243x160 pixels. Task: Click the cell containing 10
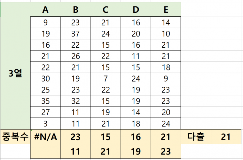pos(166,34)
